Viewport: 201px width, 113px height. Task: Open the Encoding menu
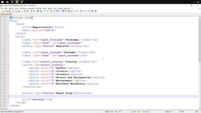tap(23, 8)
